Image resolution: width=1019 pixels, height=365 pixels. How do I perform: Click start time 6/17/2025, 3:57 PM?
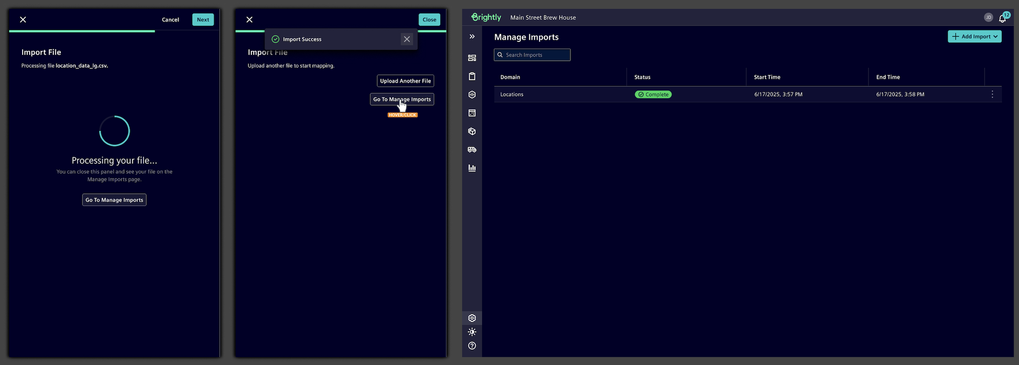click(x=778, y=94)
